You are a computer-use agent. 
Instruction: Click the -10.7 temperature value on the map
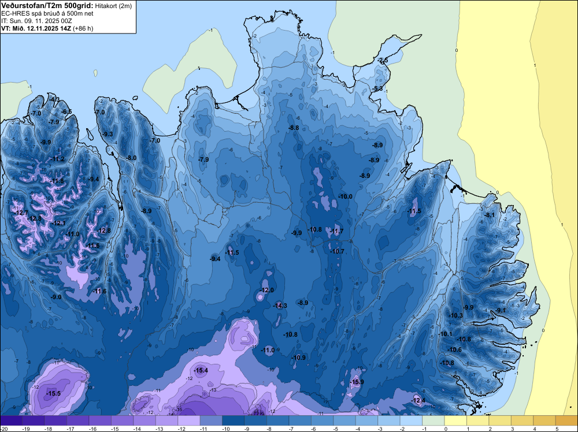pyautogui.click(x=337, y=251)
